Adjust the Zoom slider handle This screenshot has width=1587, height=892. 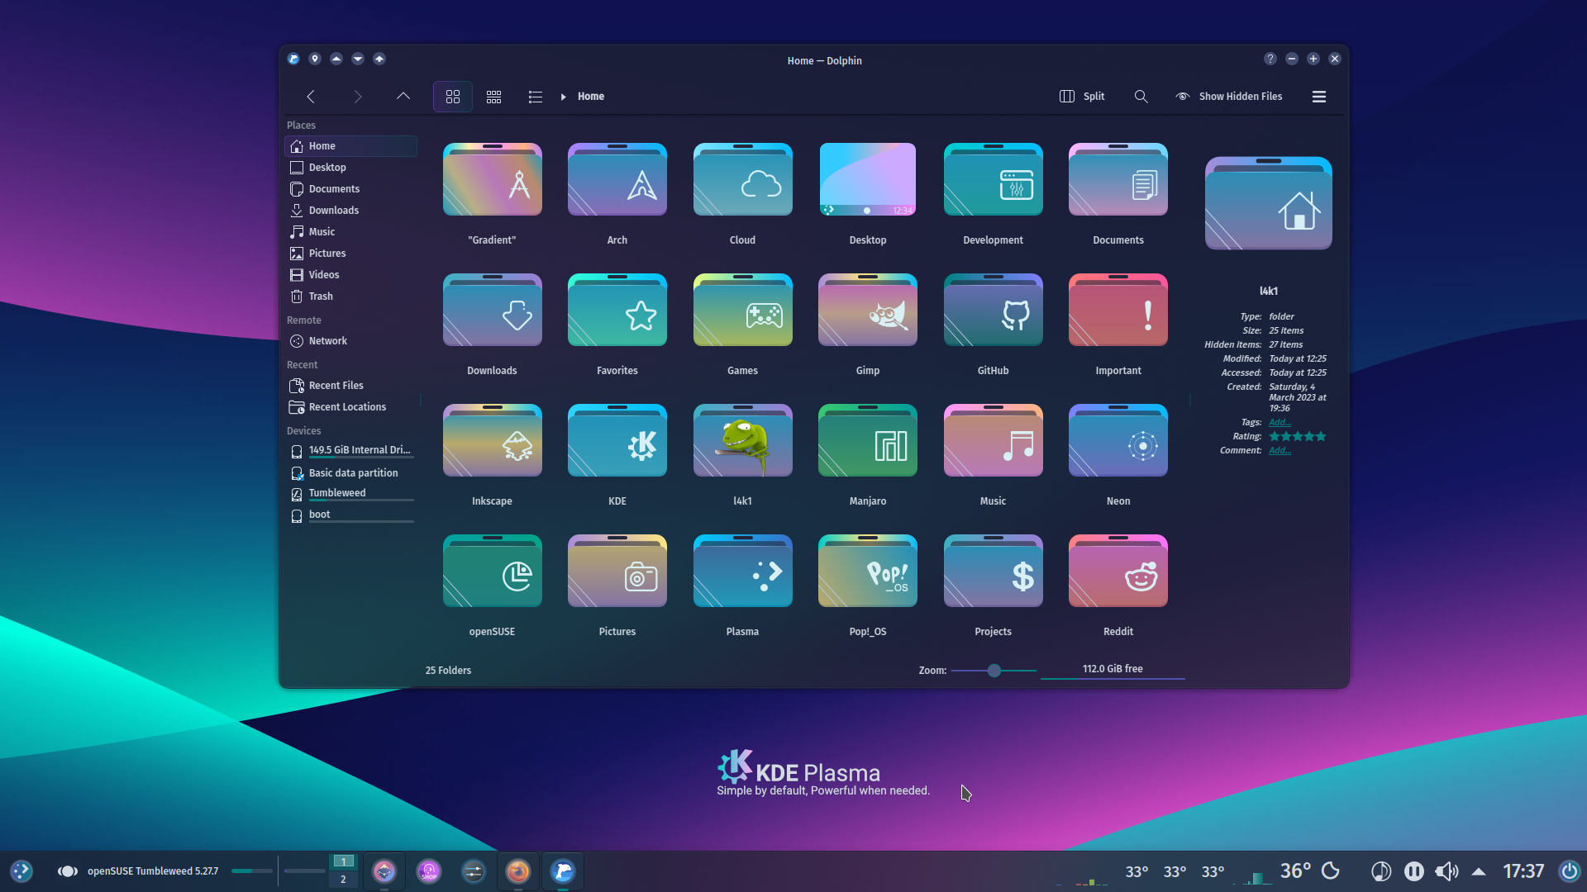tap(994, 671)
